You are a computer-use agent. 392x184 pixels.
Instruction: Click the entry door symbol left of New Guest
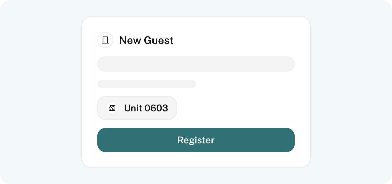[x=105, y=40]
